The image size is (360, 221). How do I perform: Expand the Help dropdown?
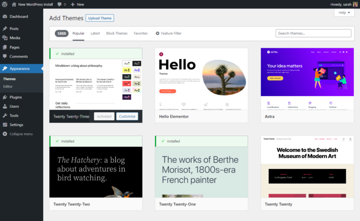[x=344, y=13]
